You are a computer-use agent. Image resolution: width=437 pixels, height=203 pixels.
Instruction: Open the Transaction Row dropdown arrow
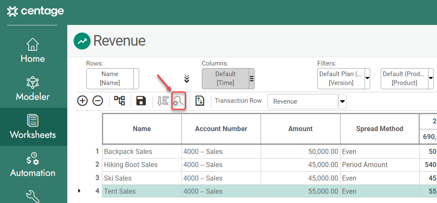(343, 101)
